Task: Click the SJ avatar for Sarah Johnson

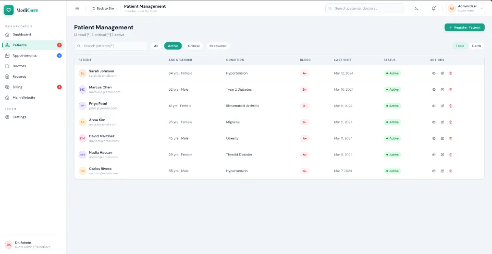Action: 82,73
